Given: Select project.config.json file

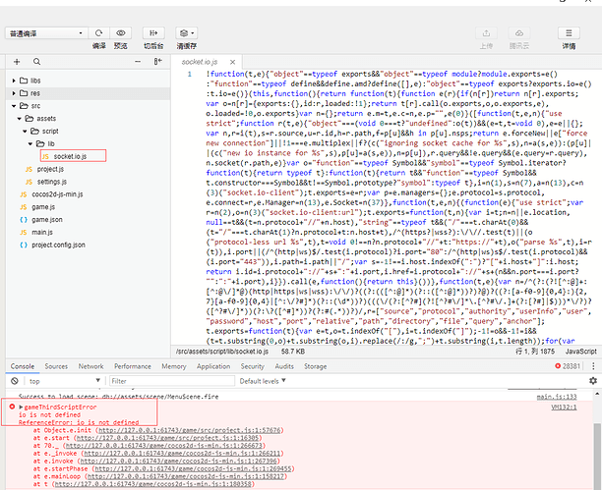Looking at the screenshot, I should [x=58, y=245].
